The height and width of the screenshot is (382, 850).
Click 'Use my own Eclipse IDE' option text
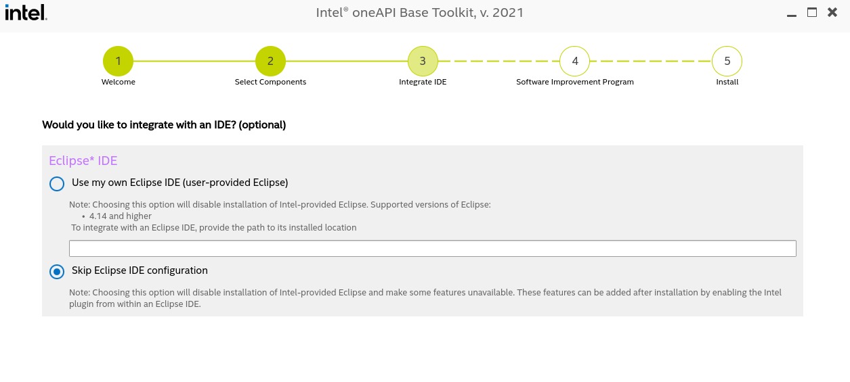coord(179,183)
